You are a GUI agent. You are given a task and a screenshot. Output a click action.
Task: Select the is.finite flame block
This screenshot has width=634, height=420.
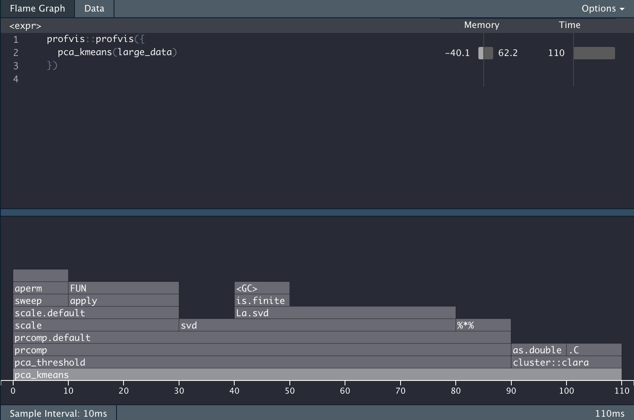(x=262, y=301)
